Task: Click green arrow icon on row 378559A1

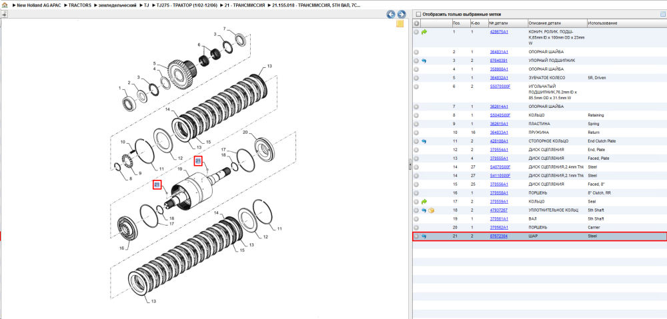Action: click(424, 201)
